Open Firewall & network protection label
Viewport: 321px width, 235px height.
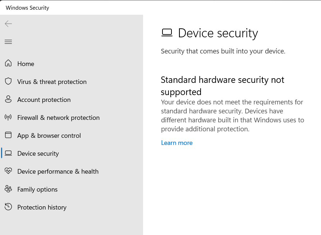tap(58, 118)
